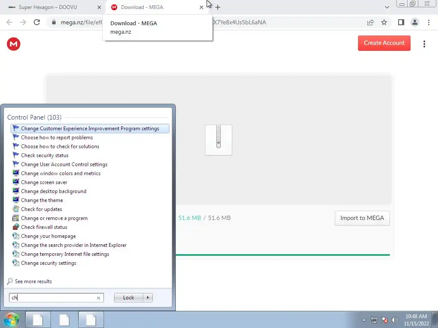Click the first taskbar program icon
This screenshot has height=328, width=438.
(x=38, y=319)
